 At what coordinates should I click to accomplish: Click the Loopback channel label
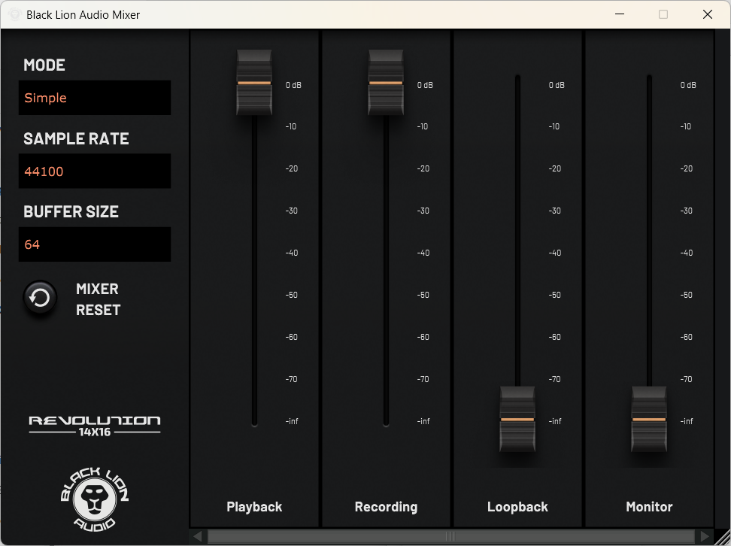click(x=517, y=507)
